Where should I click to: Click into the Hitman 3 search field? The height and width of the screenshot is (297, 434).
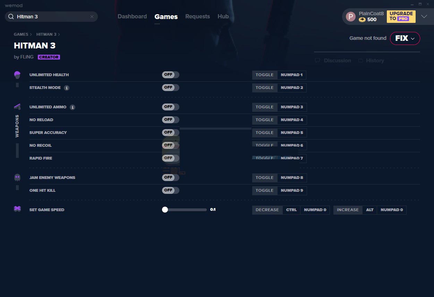pyautogui.click(x=51, y=17)
